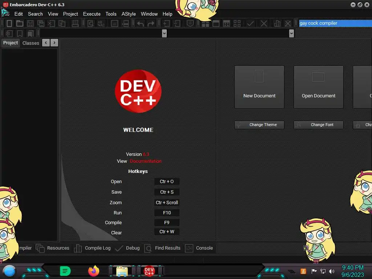The width and height of the screenshot is (372, 279).
Task: Open the Find Results bottom tab
Action: (x=162, y=248)
